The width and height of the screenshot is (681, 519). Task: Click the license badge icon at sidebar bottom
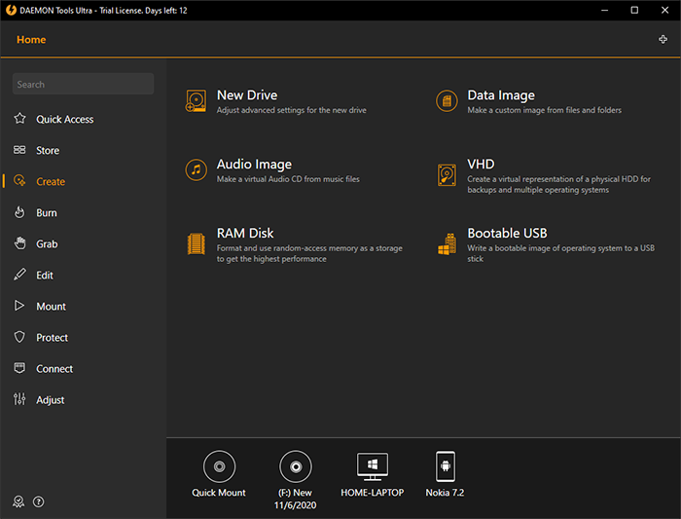[18, 501]
